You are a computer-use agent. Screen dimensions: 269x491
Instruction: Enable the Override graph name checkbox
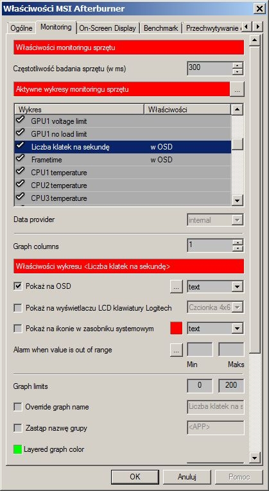click(x=18, y=407)
